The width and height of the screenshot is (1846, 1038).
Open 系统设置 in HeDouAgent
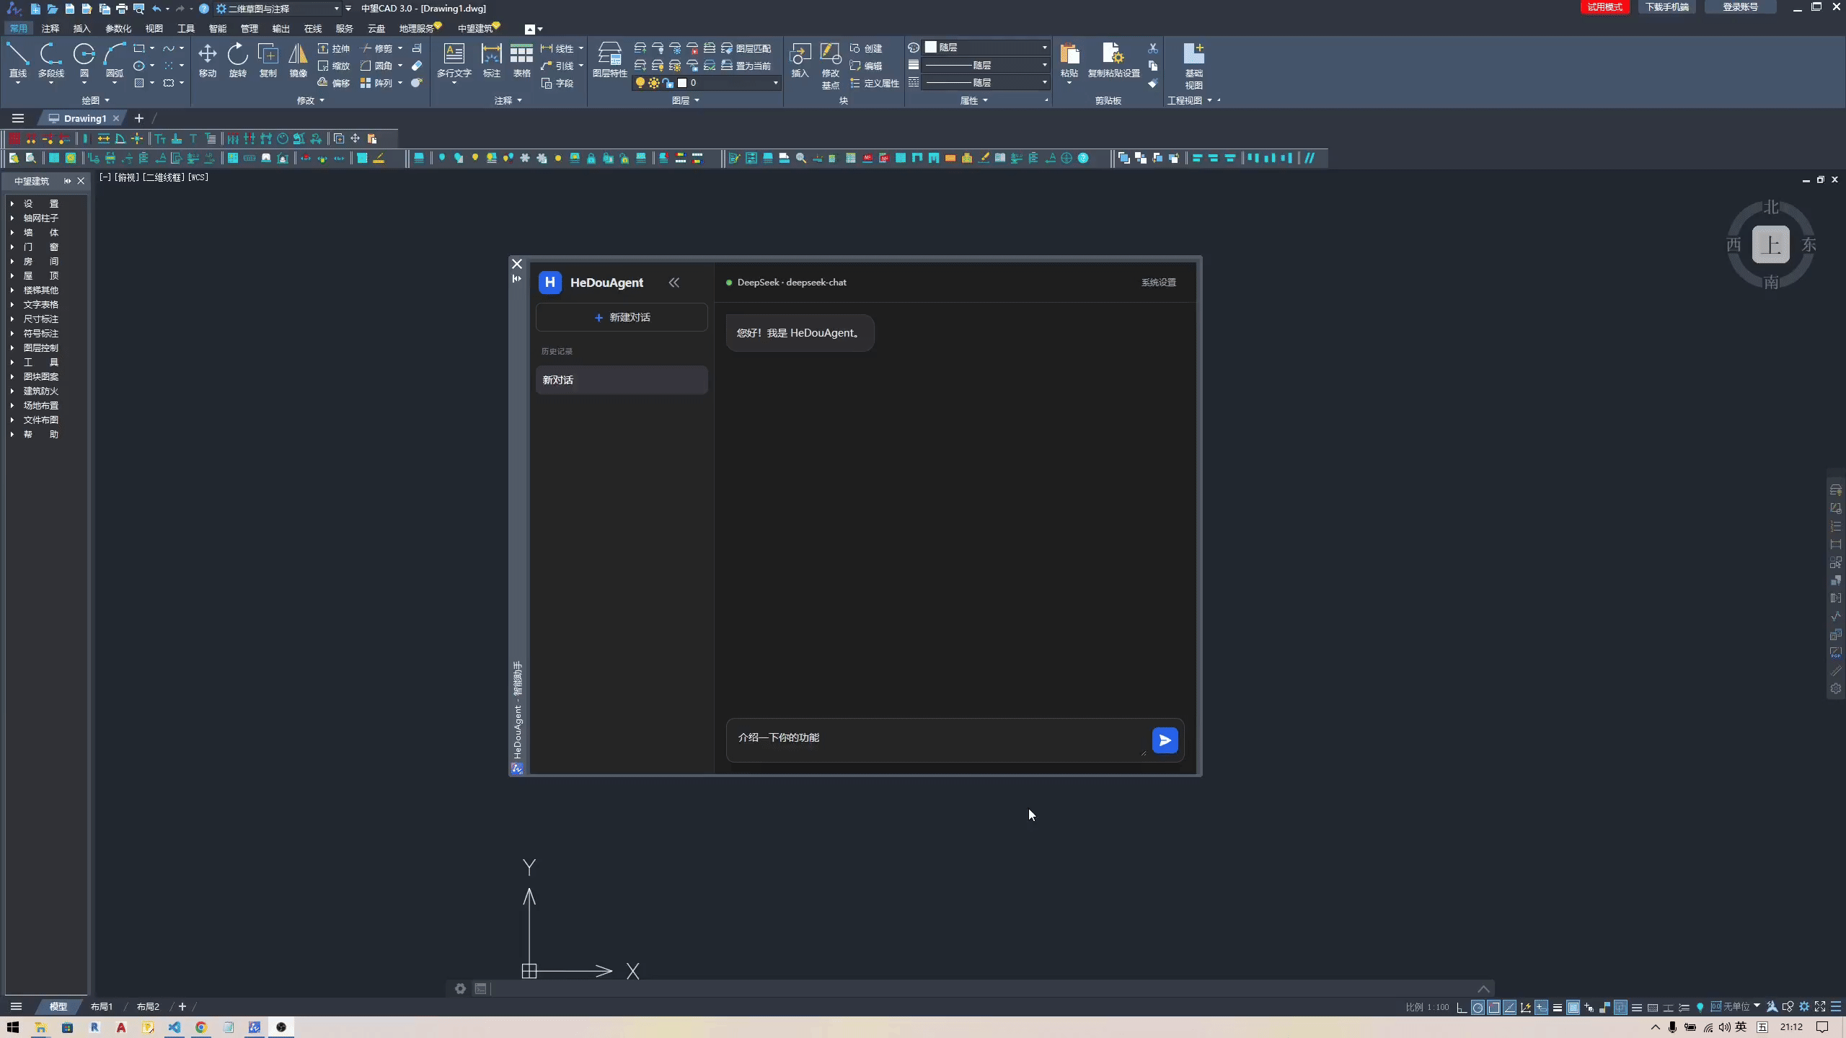click(1158, 283)
